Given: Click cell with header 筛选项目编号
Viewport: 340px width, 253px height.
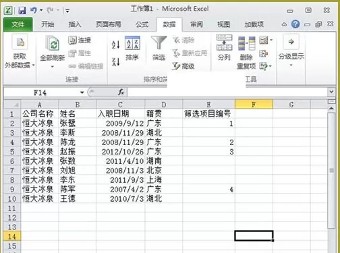Looking at the screenshot, I should 208,114.
